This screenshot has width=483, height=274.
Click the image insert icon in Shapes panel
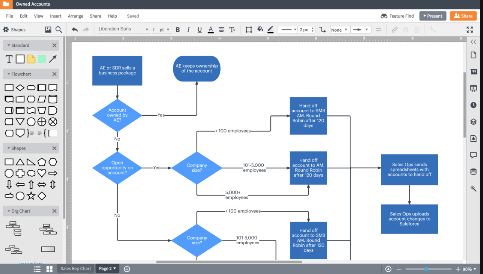point(48,29)
